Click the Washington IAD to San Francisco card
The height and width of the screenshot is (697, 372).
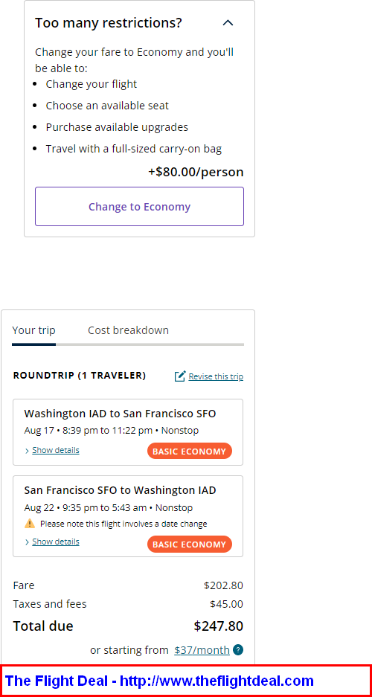pos(128,432)
